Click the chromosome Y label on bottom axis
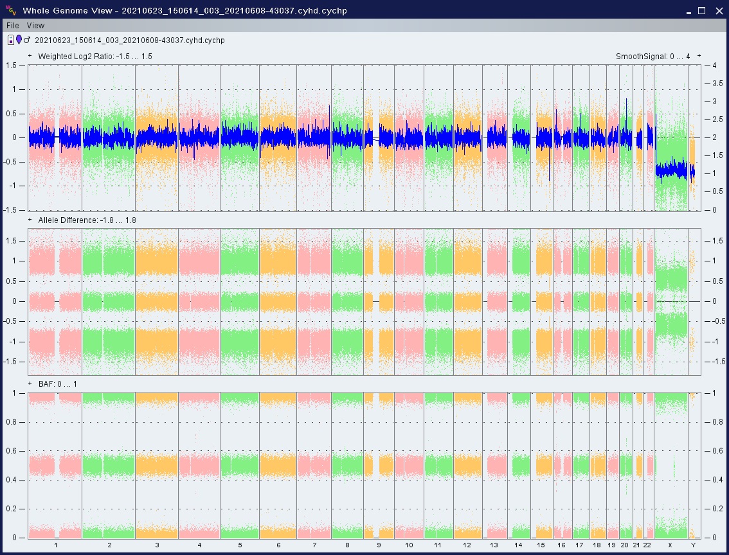The height and width of the screenshot is (555, 729). click(692, 545)
